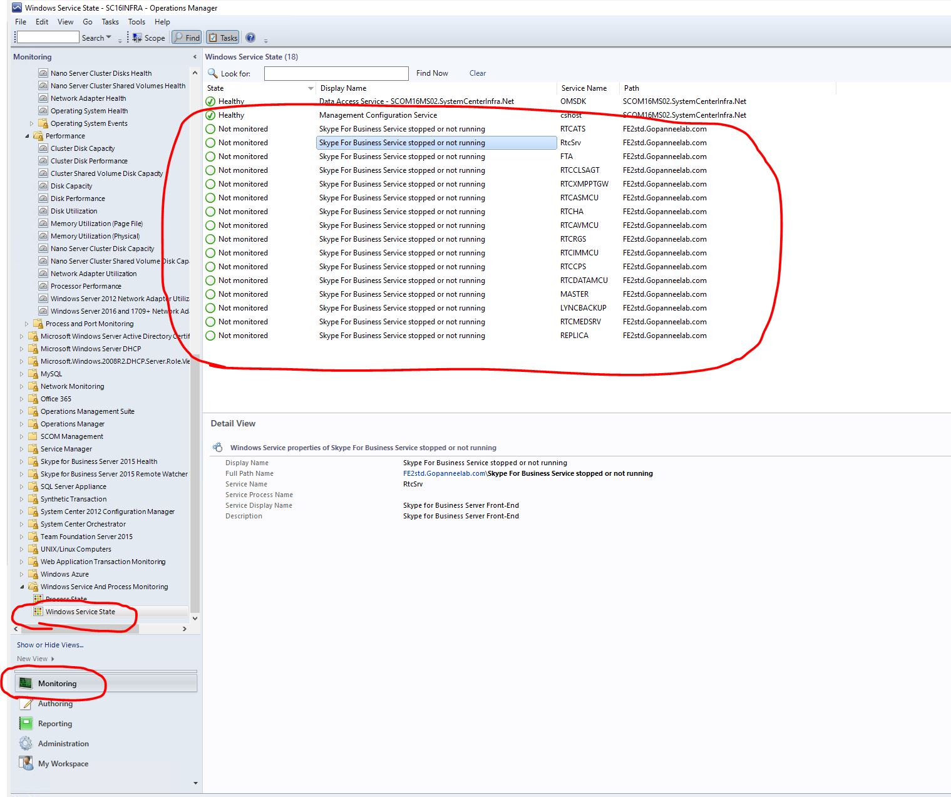Click the Find toolbar button
This screenshot has height=797, width=951.
click(x=187, y=38)
